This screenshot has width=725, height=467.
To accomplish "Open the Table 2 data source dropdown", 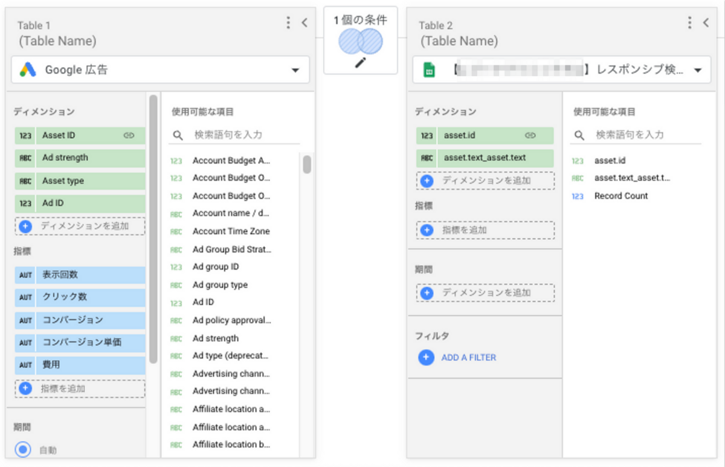I will 698,69.
